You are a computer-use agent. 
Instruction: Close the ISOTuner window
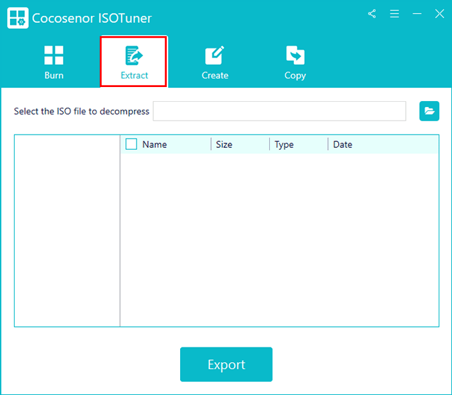439,14
